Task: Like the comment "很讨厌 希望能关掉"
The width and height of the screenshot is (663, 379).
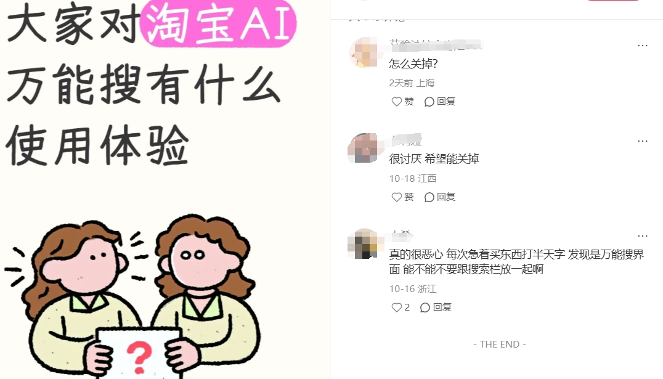Action: point(402,197)
